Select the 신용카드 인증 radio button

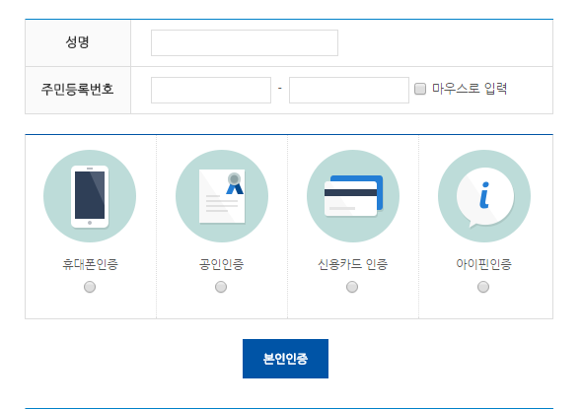(352, 287)
